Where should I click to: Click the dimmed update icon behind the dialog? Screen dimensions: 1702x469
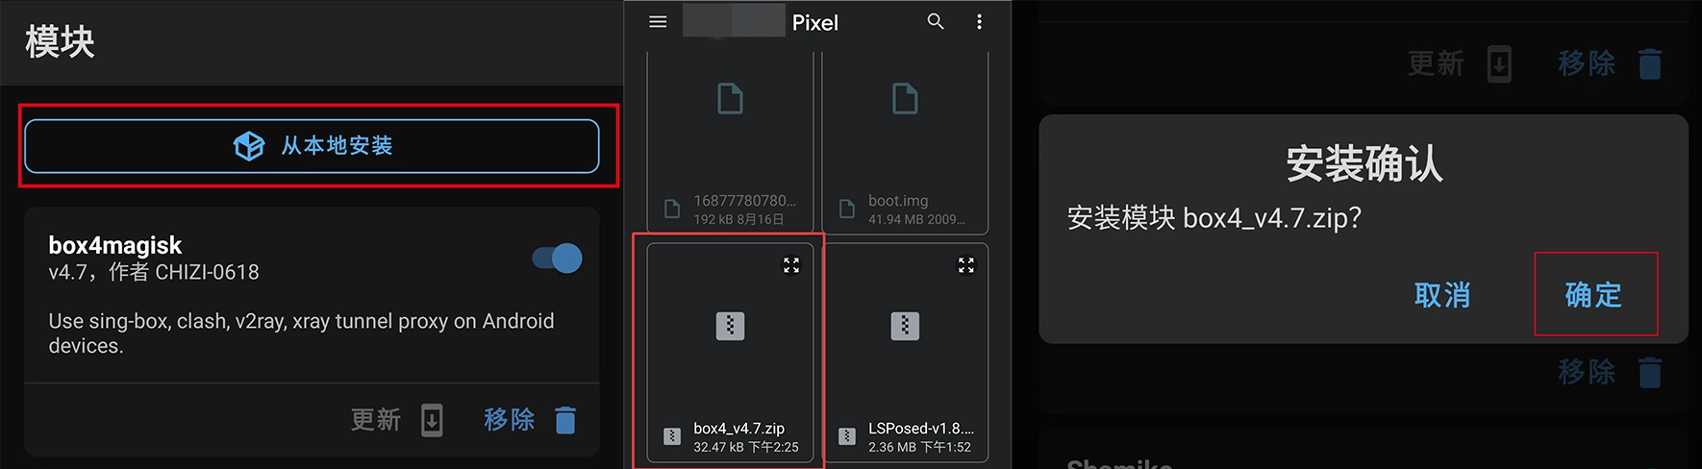[x=1499, y=64]
